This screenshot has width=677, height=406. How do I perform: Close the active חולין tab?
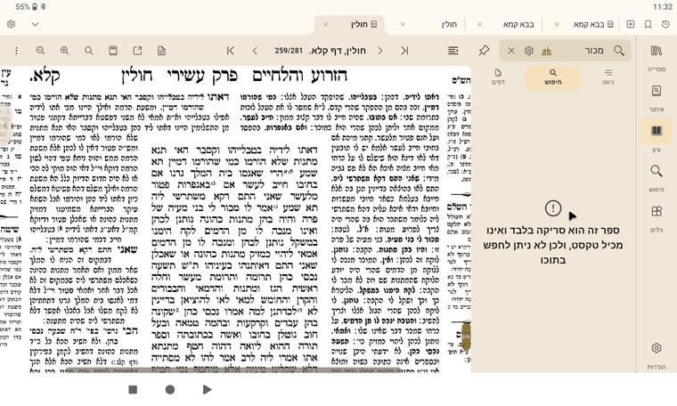(325, 24)
